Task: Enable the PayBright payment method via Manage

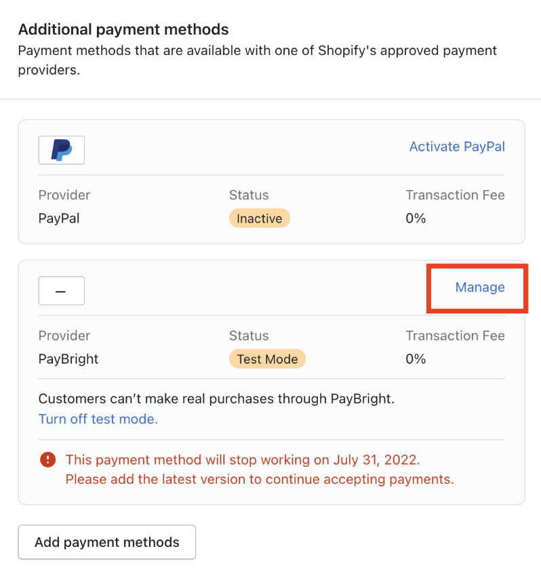Action: [479, 288]
